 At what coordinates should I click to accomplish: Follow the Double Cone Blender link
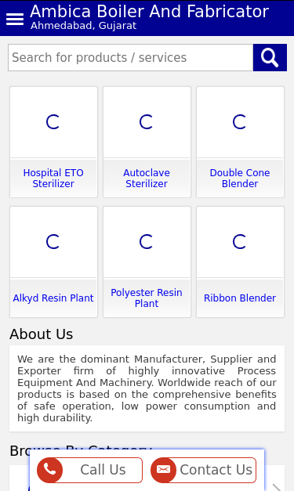click(240, 179)
